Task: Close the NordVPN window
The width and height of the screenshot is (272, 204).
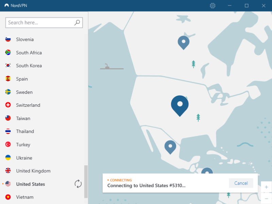Action: point(263,5)
